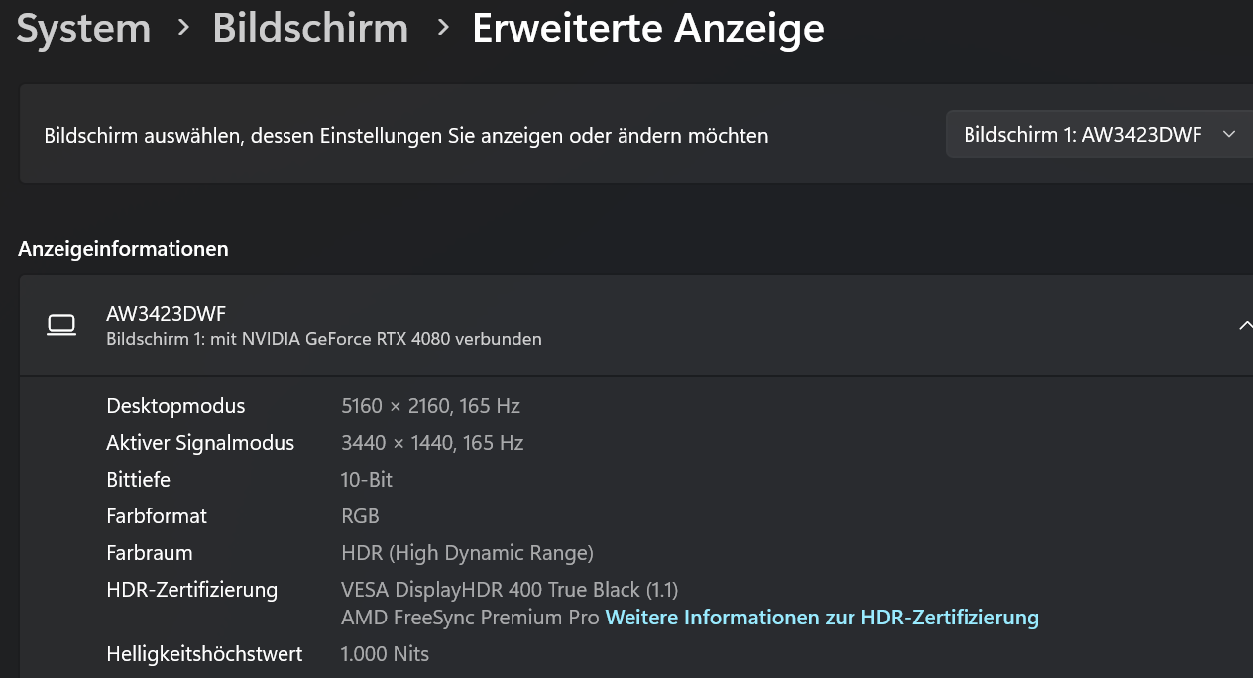Click the Aktiver Signalmodus label
This screenshot has height=678, width=1253.
coord(200,443)
